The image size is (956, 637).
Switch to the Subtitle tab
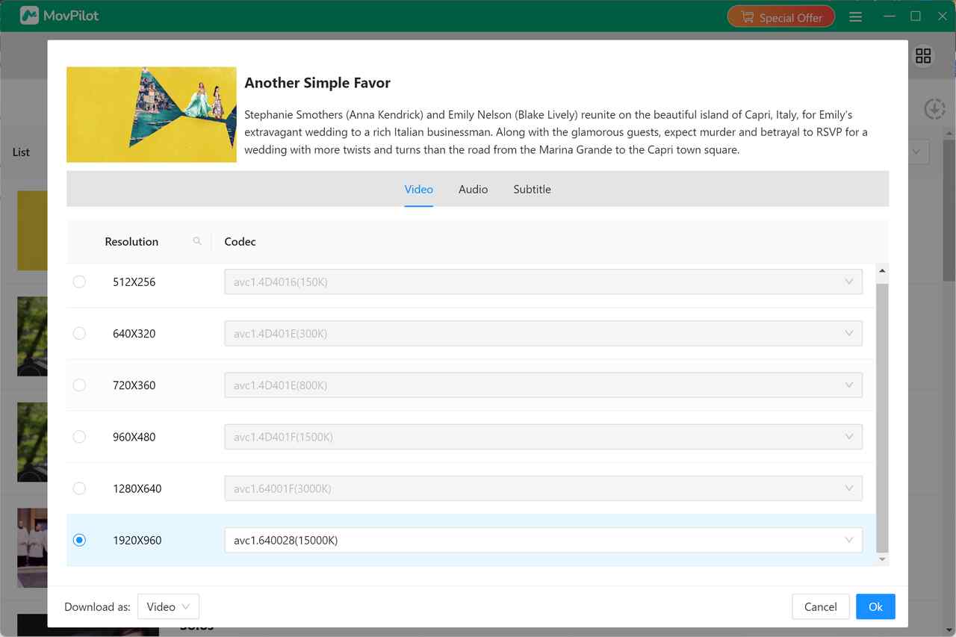tap(532, 189)
